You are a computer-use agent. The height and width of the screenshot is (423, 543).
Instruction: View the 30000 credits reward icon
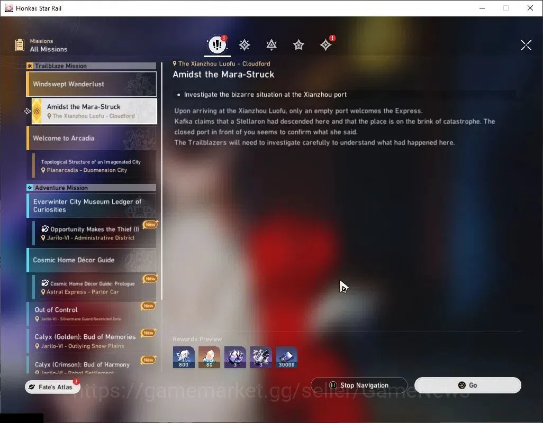pyautogui.click(x=286, y=357)
